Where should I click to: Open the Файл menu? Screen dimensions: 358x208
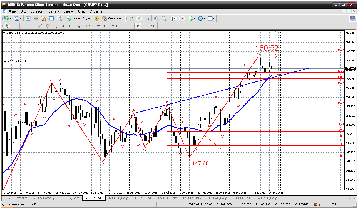coord(13,11)
